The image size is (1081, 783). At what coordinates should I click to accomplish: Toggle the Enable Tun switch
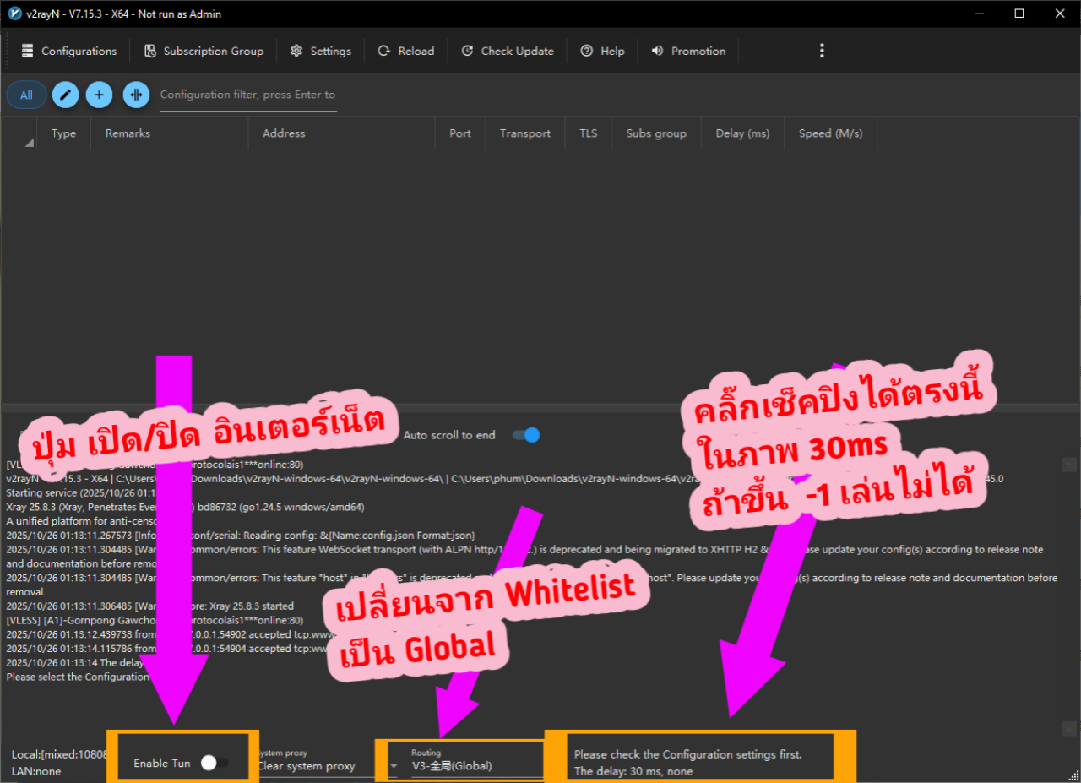pyautogui.click(x=215, y=763)
